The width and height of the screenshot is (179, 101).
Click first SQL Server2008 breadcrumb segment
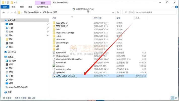(31, 12)
